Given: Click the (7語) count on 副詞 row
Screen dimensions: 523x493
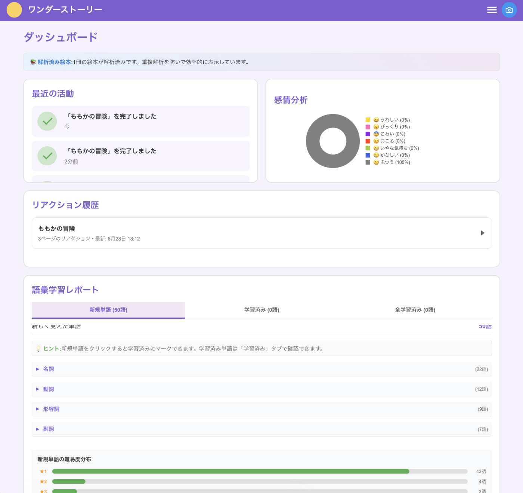Looking at the screenshot, I should pos(483,429).
